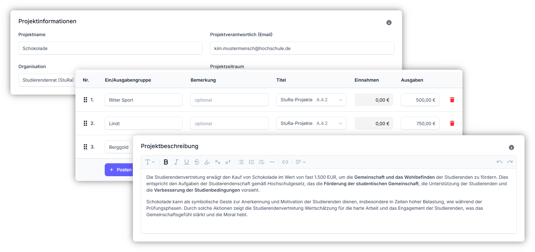Insert a horizontal rule line
Viewport: 535px width, 252px height.
tap(272, 162)
